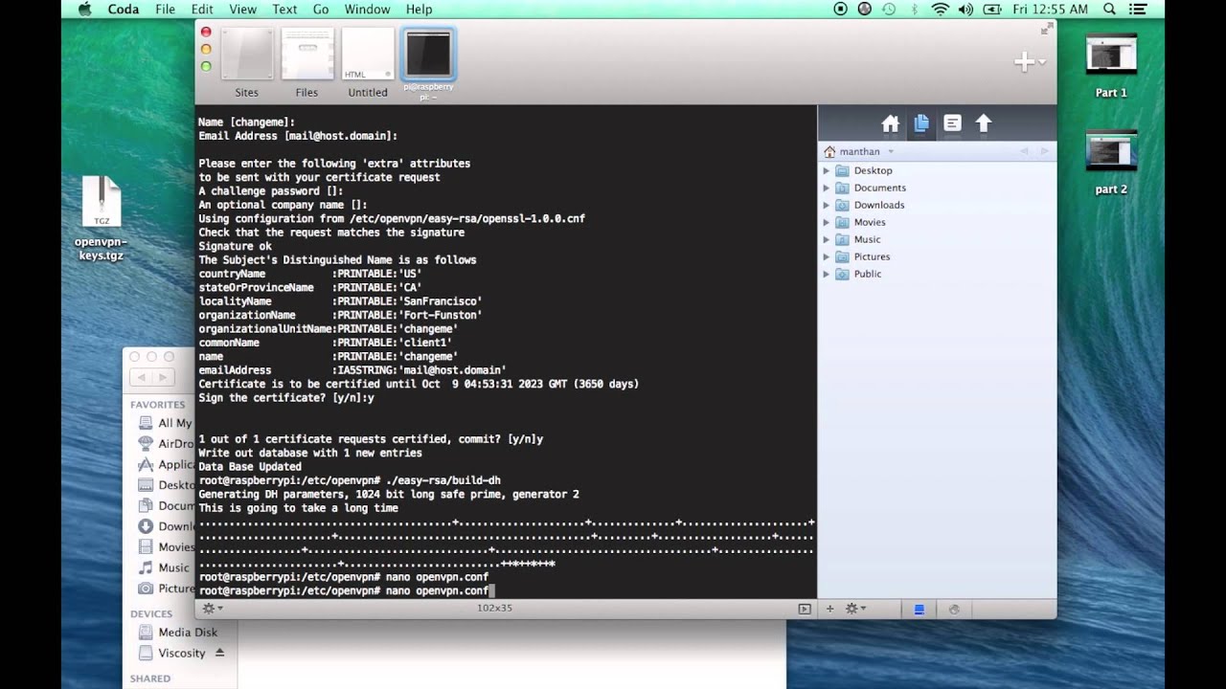Select Media Disk in Finder devices

[x=180, y=633]
